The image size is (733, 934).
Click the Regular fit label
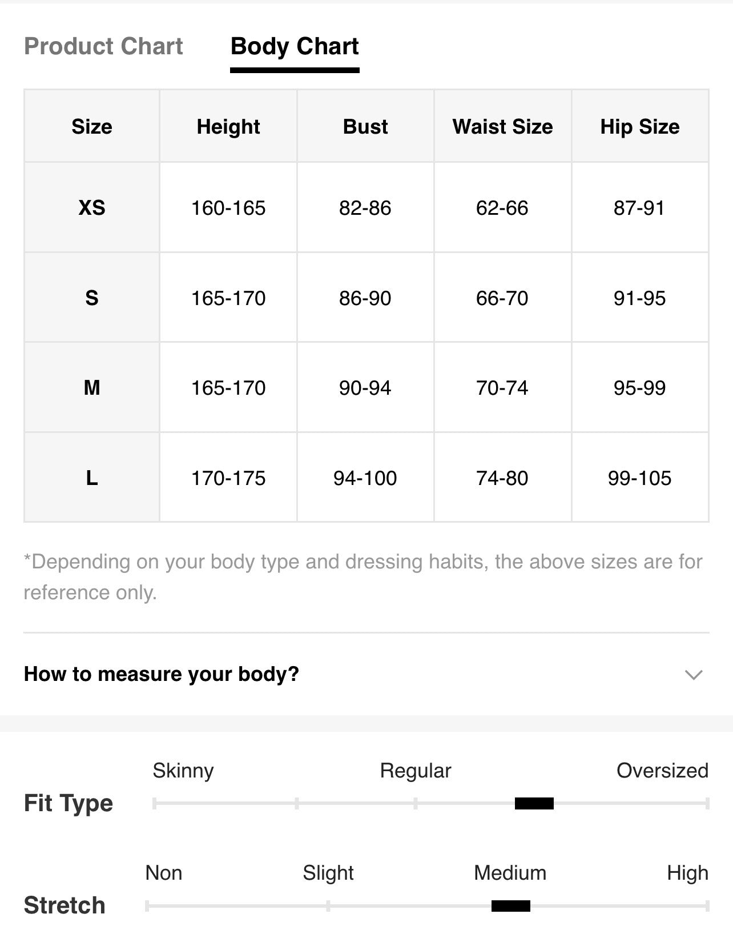click(x=416, y=771)
